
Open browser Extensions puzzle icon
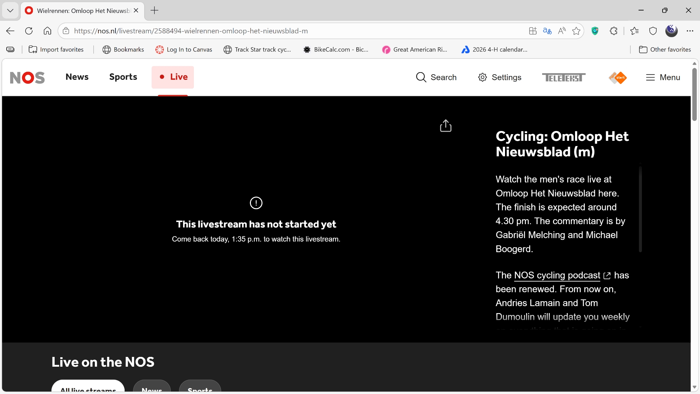(x=614, y=31)
